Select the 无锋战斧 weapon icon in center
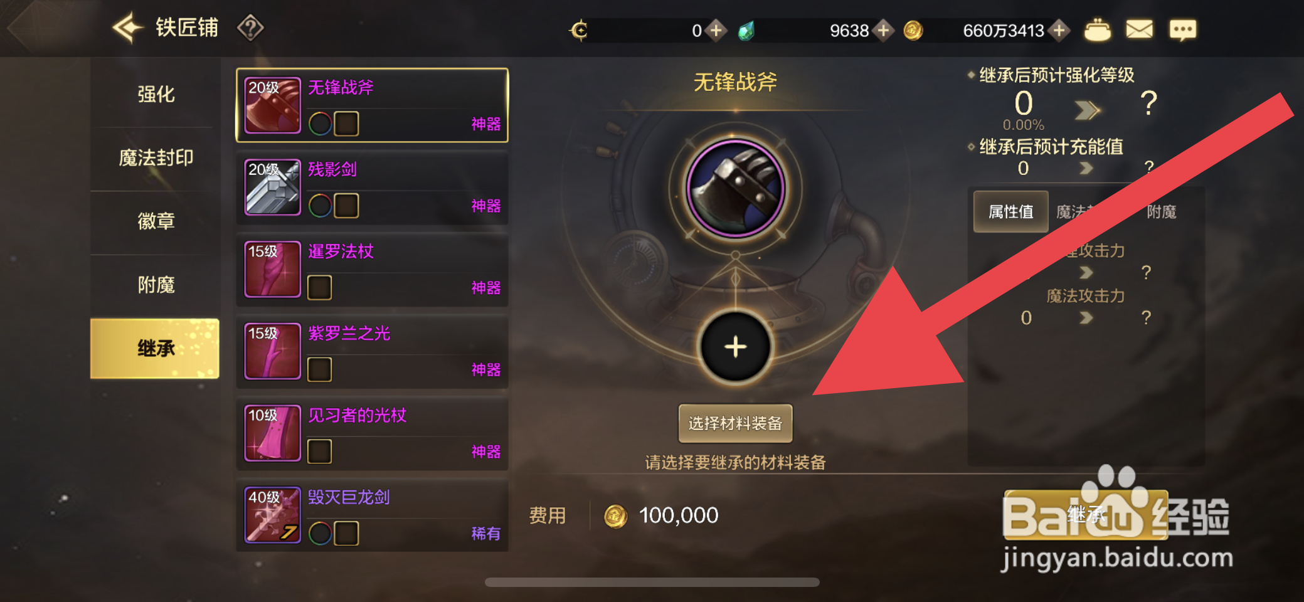 (x=735, y=188)
